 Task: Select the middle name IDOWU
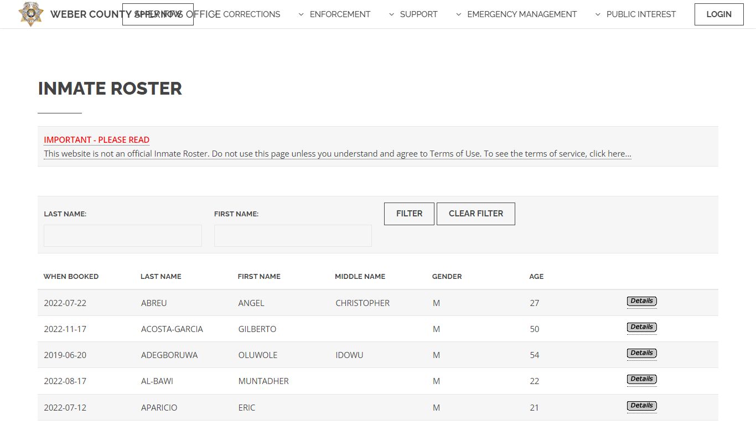[349, 355]
